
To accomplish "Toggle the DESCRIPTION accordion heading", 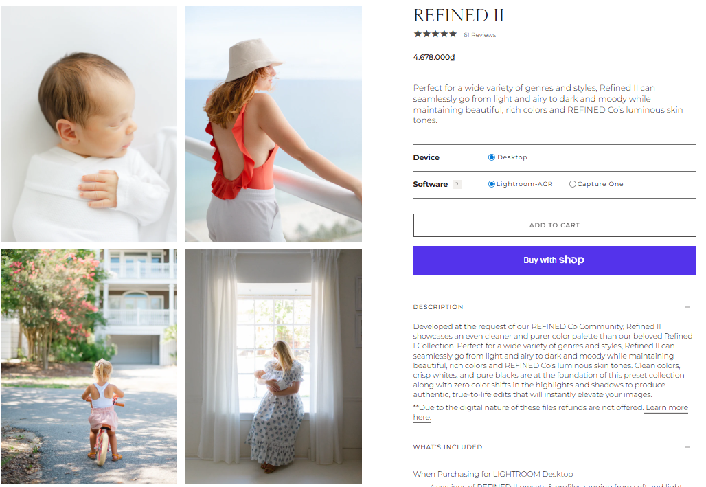I will click(438, 307).
